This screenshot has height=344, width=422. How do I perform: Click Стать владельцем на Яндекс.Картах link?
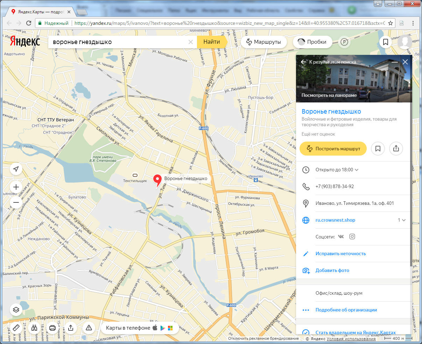(356, 333)
